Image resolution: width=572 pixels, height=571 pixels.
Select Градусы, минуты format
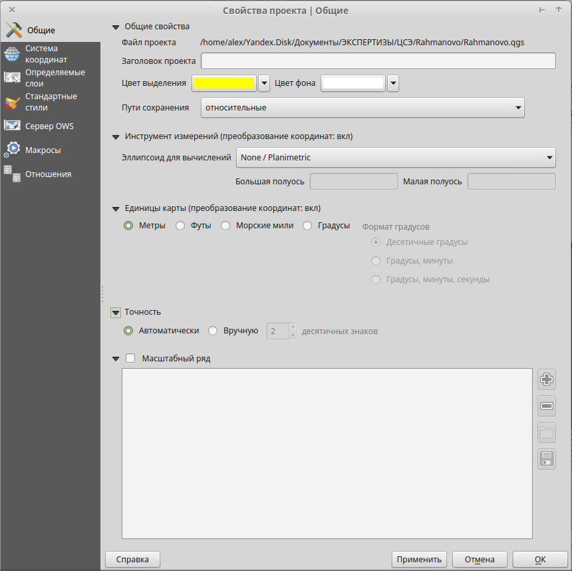coord(376,261)
